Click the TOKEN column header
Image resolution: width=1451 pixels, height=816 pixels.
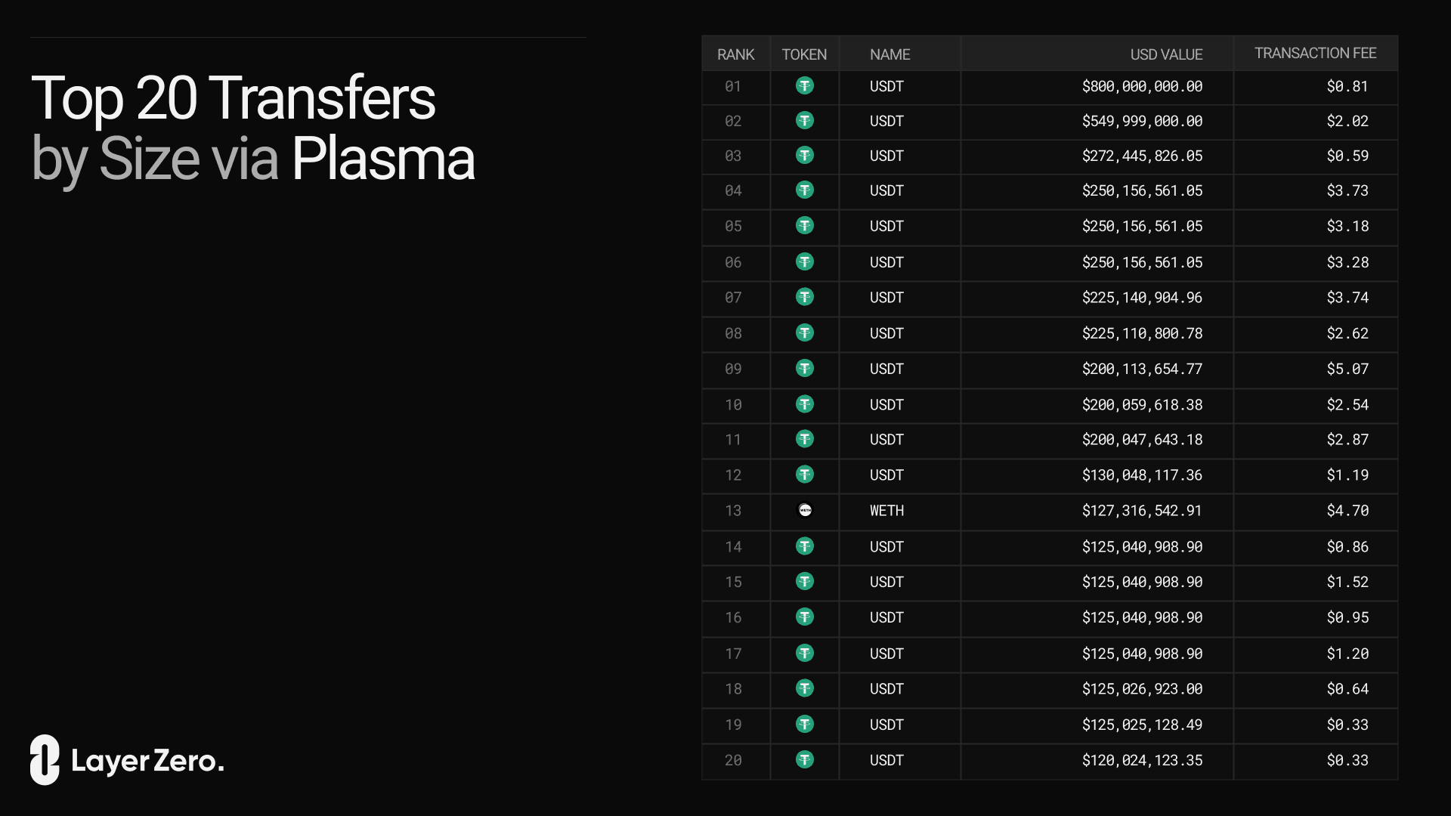804,54
